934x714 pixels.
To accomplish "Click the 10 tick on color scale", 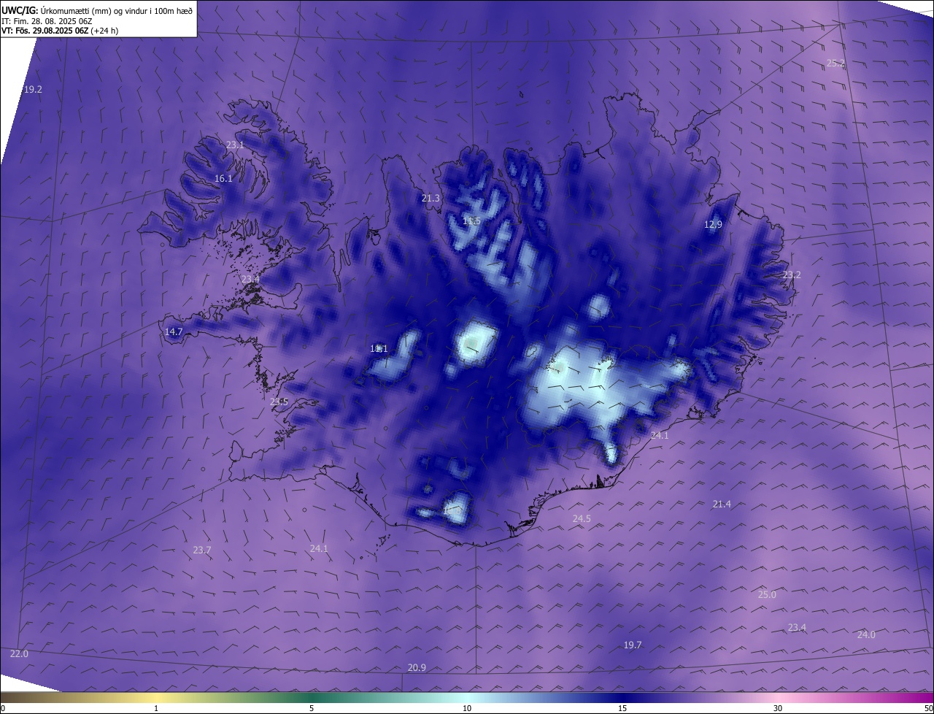I will coord(467,708).
